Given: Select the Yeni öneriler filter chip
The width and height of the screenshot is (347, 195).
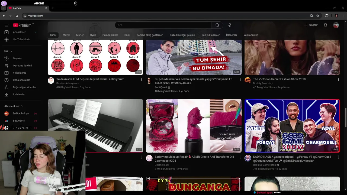Looking at the screenshot, I should pyautogui.click(x=250, y=35).
